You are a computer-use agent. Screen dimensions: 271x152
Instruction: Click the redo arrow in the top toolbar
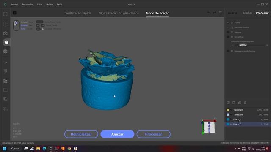pos(215,13)
